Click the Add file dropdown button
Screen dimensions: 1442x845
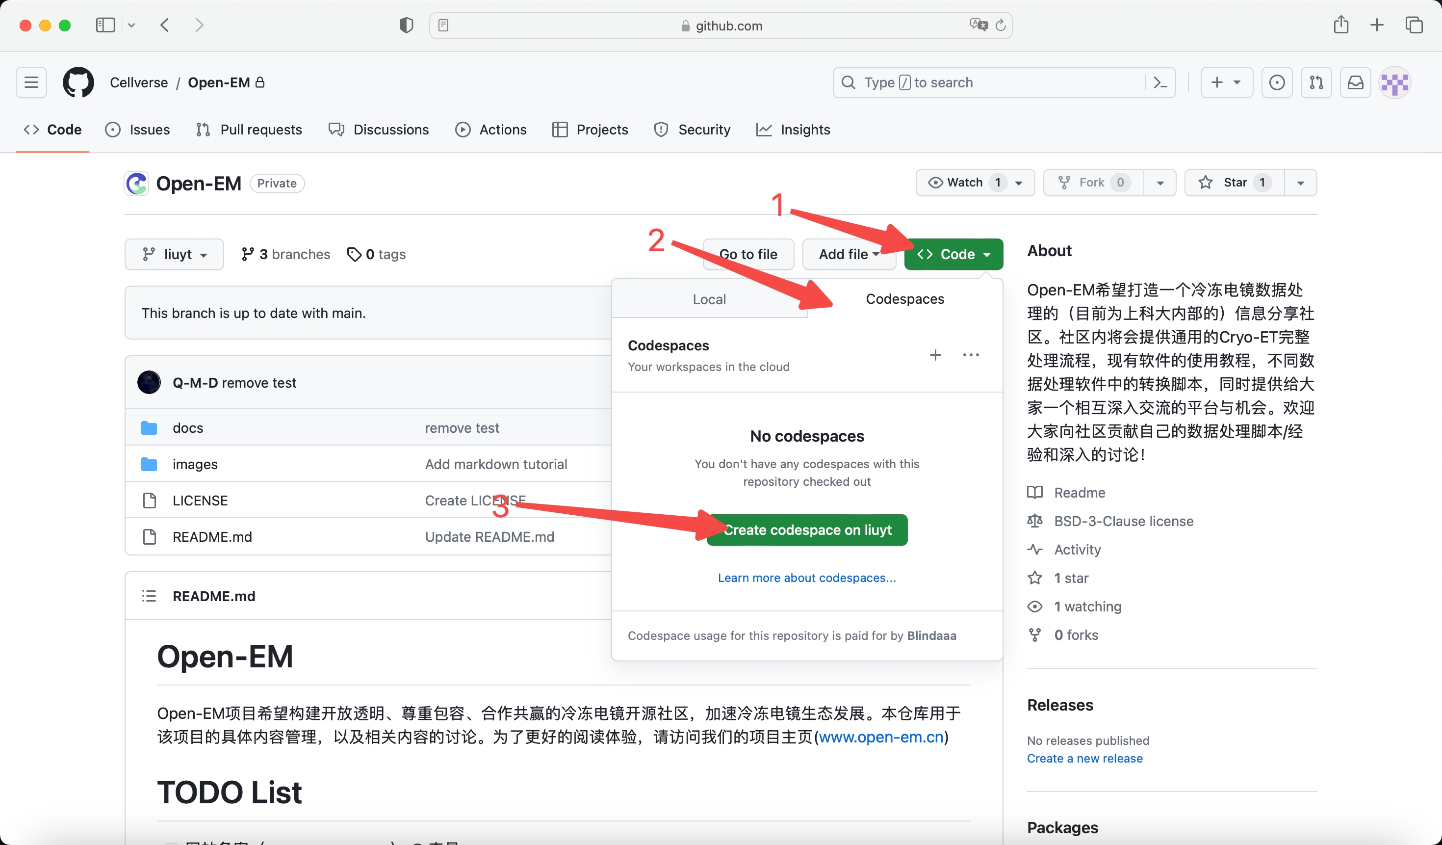coord(848,255)
